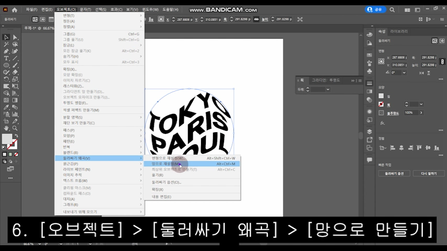Screen dimensions: 447x251
Task: Select the Artboard tool
Action: point(6,121)
